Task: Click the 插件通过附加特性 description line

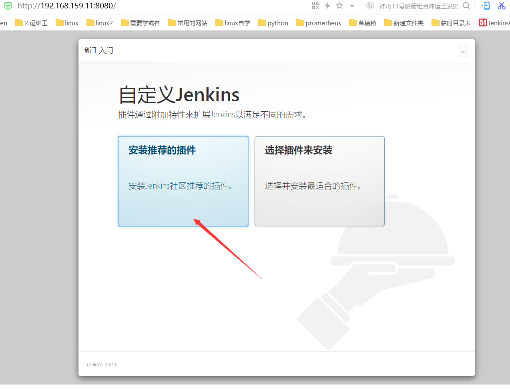Action: coord(213,115)
